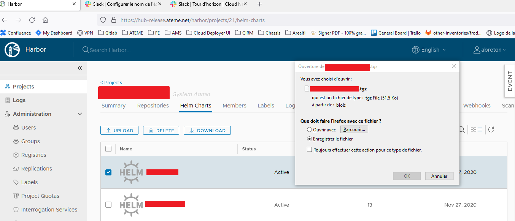Open the Chassis bookmark folder

click(269, 33)
